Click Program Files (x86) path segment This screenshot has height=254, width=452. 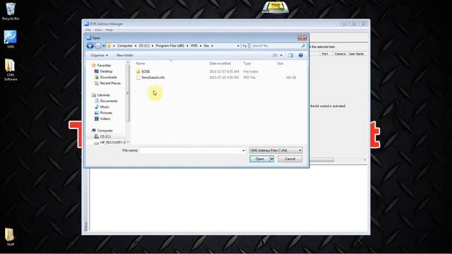click(x=169, y=46)
